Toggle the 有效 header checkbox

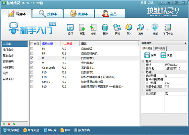(32, 44)
